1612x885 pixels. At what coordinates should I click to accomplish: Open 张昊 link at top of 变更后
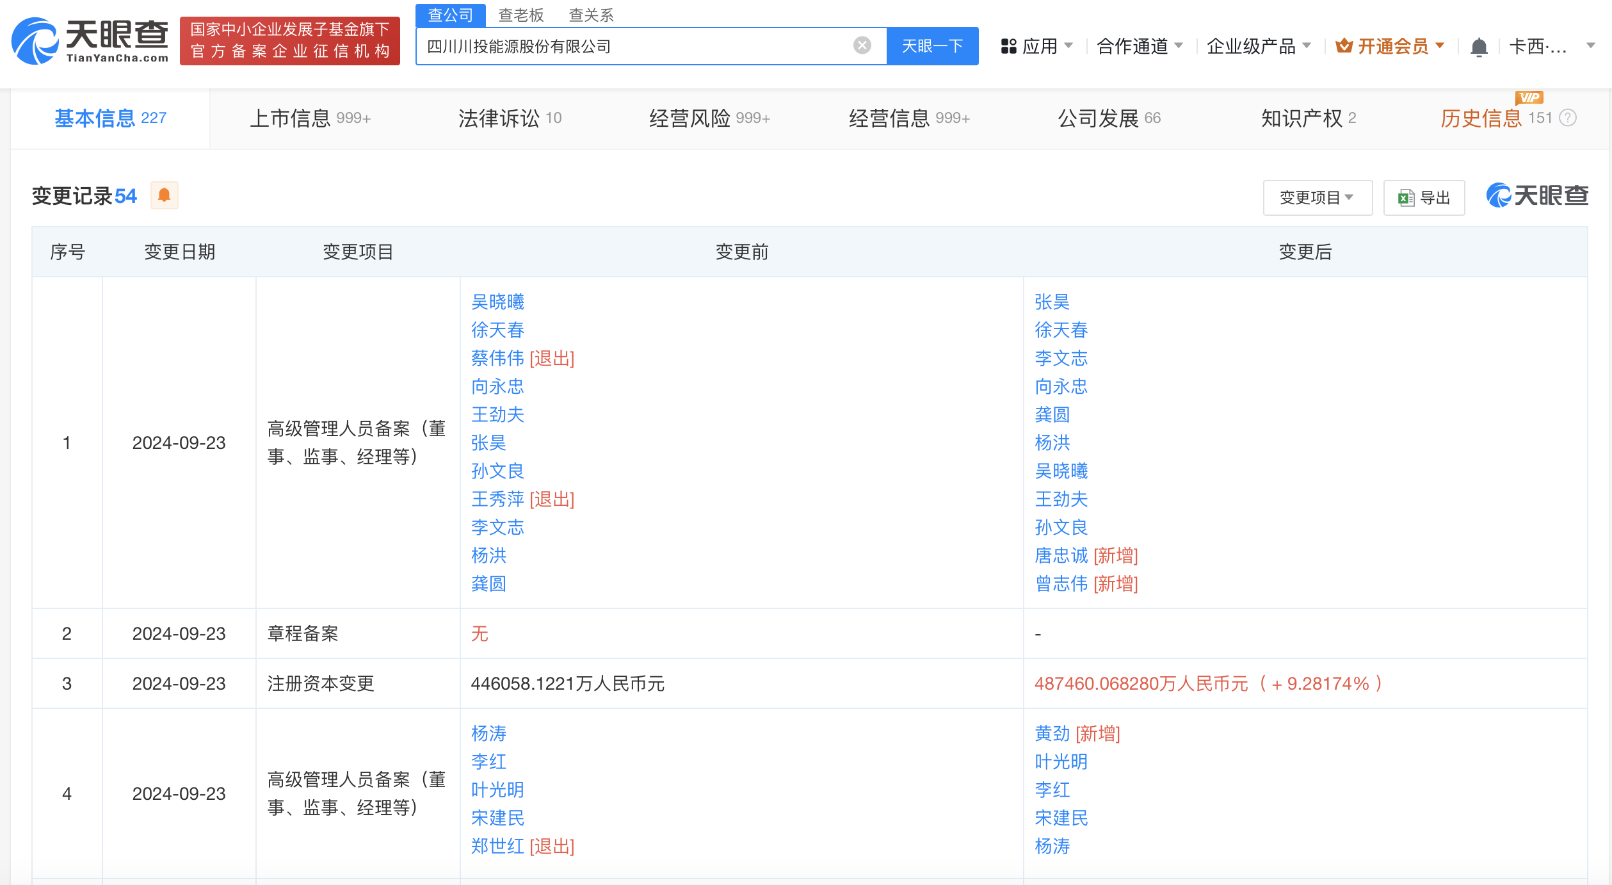tap(1052, 302)
